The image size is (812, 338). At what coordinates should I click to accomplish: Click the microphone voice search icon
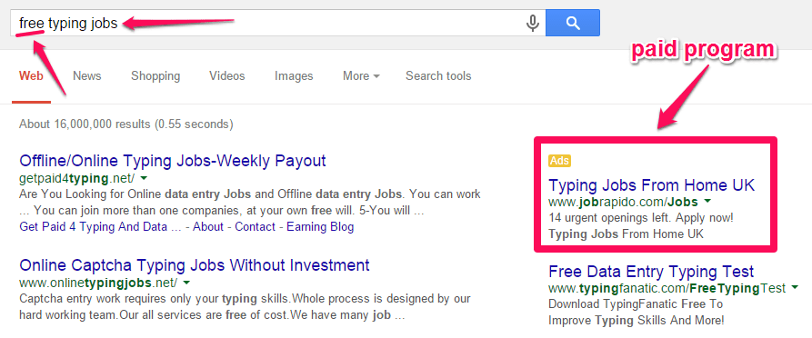tap(532, 23)
